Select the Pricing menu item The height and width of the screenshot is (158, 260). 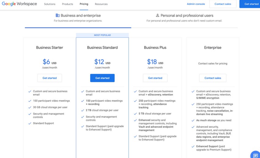[84, 4]
